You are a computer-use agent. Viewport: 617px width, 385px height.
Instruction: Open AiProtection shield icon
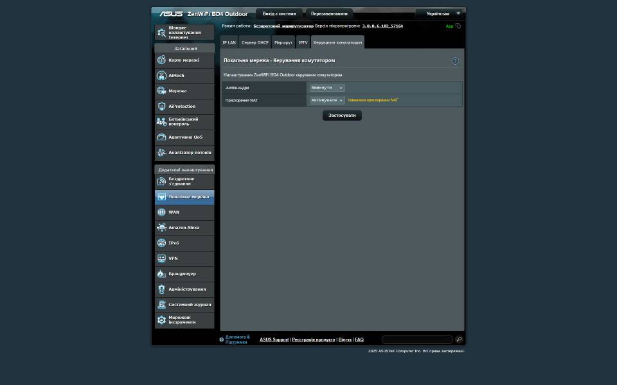(161, 107)
